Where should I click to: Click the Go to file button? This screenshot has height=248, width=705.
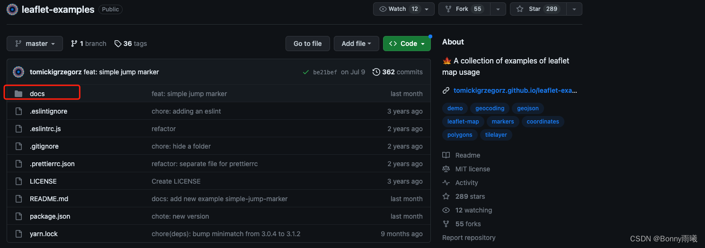point(307,44)
